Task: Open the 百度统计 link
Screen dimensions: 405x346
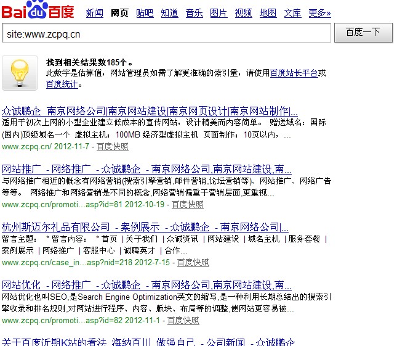Action: click(x=62, y=84)
